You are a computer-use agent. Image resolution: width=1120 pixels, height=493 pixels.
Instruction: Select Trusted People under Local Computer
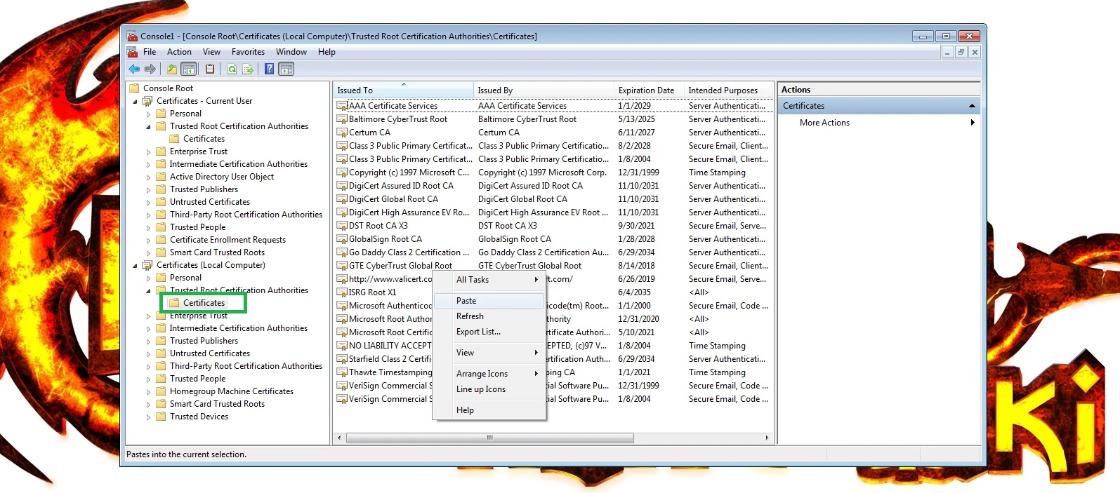pyautogui.click(x=197, y=379)
